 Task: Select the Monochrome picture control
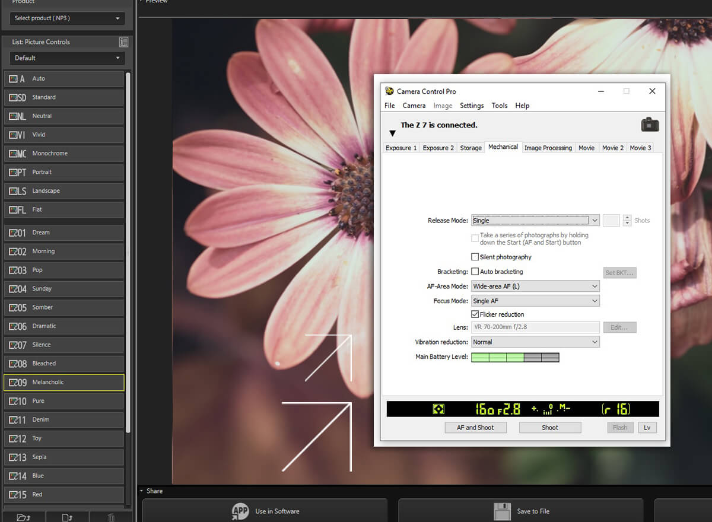(64, 153)
